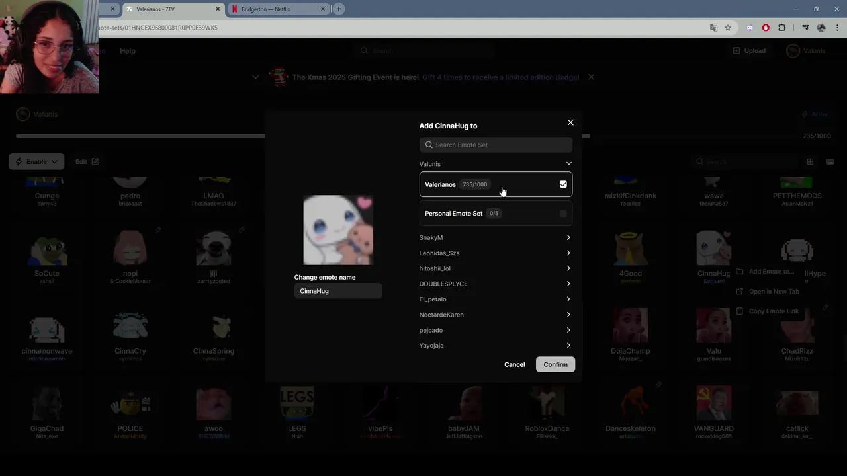
Task: Open the Chrome three-dot menu
Action: point(837,28)
